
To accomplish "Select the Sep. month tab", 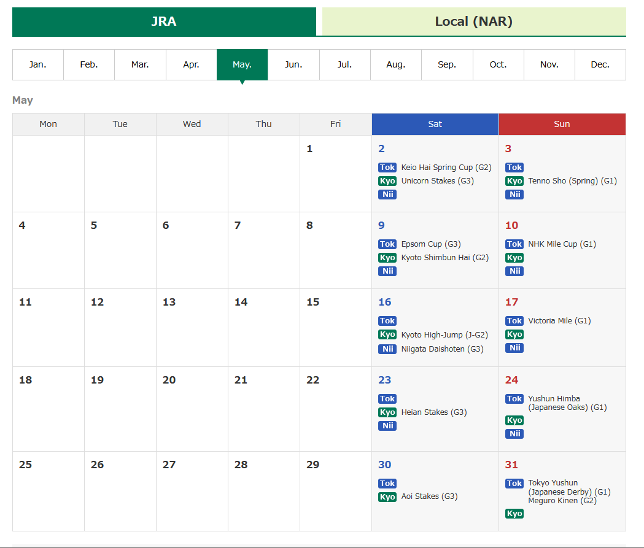I will point(448,65).
